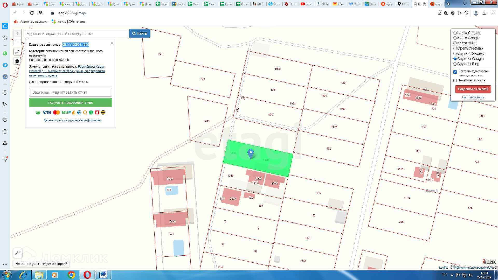The width and height of the screenshot is (498, 280).
Task: Close the cadastral info panel
Action: (112, 43)
